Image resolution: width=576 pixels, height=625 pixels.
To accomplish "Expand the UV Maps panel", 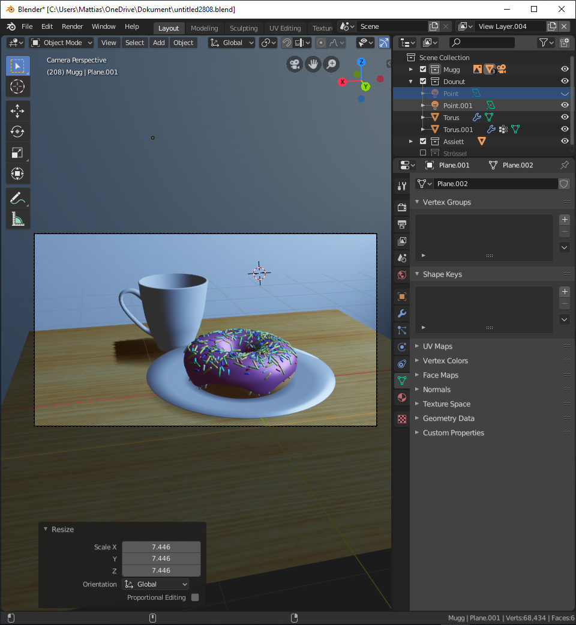I will click(x=437, y=346).
